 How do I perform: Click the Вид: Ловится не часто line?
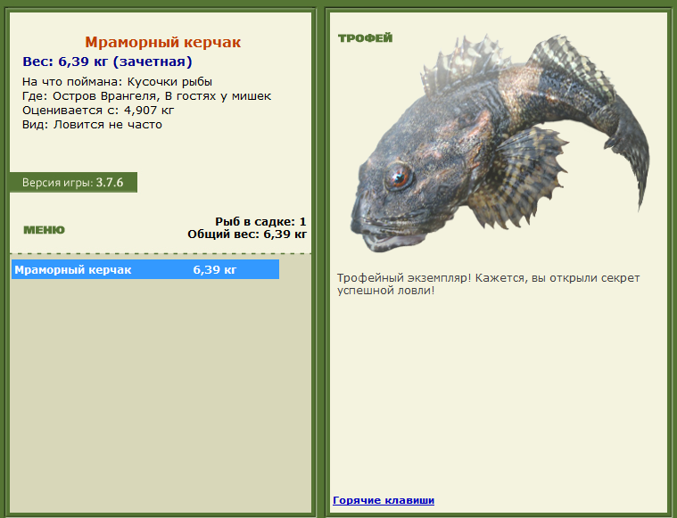pos(93,124)
